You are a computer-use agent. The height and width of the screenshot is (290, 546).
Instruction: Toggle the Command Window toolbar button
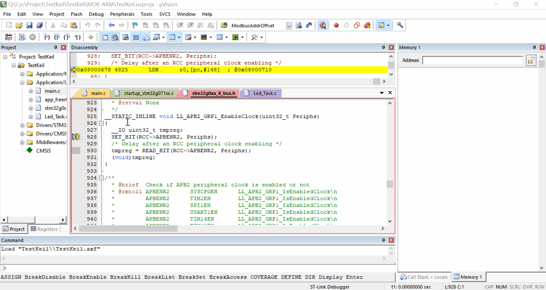[x=105, y=37]
